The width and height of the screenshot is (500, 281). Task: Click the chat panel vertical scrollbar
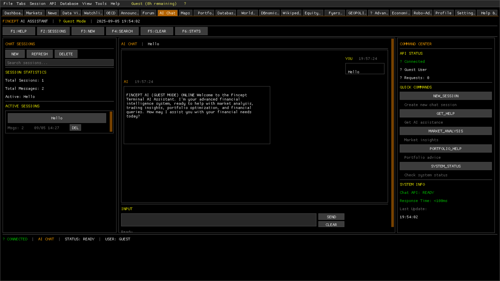click(x=392, y=133)
